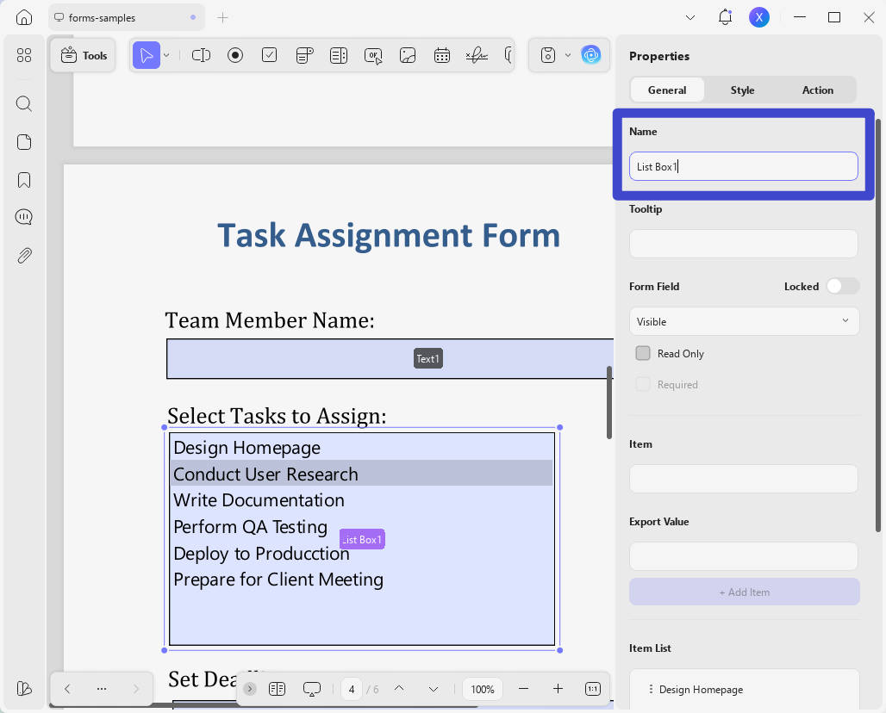Viewport: 886px width, 713px height.
Task: Expand the save options dropdown arrow
Action: [568, 55]
